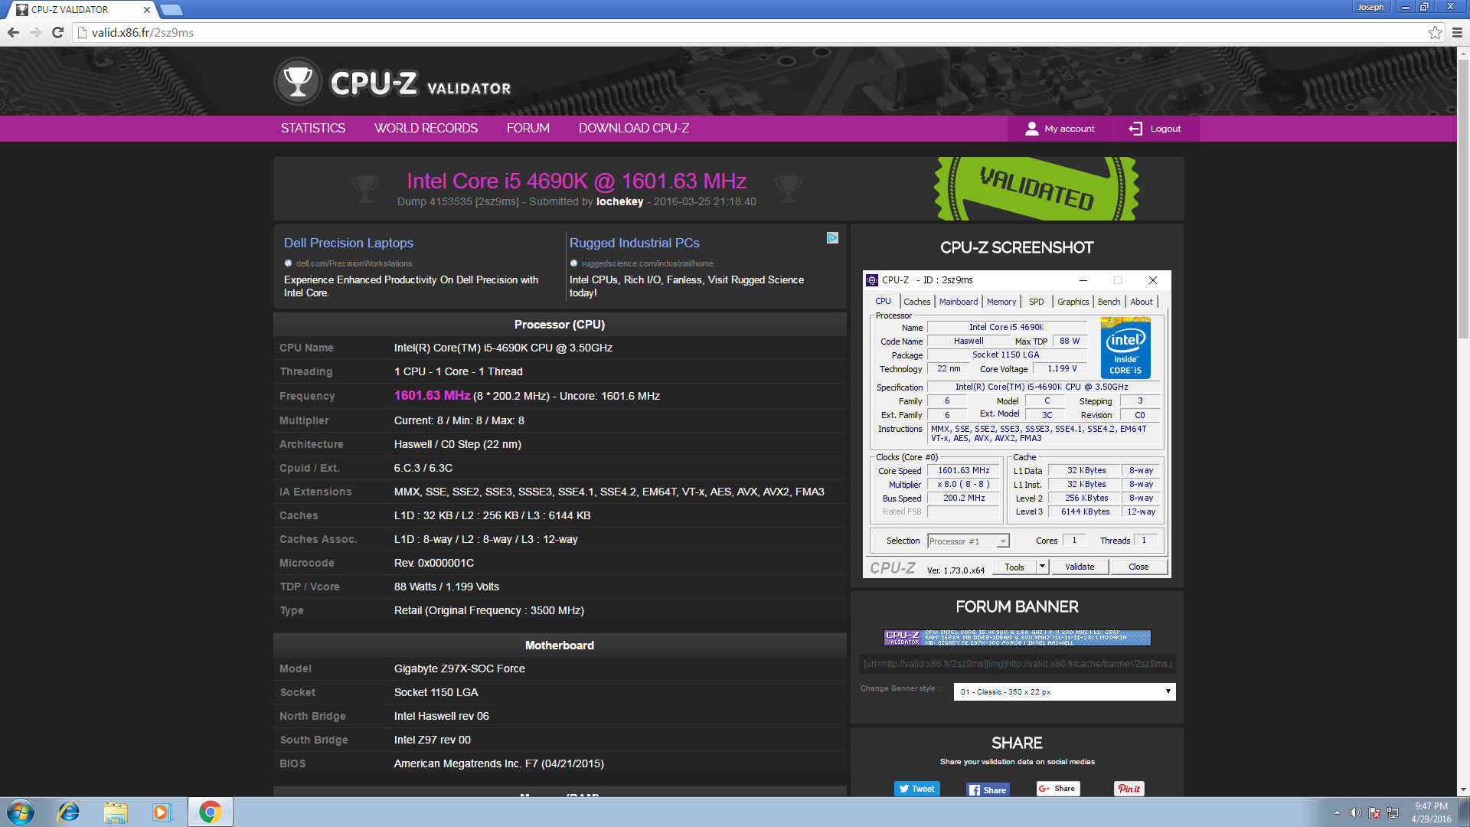
Task: Launch Internet Explorer from taskbar
Action: (x=68, y=812)
